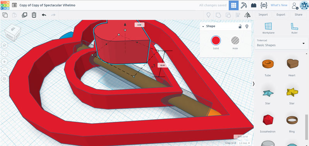Open the Bricks mode icon
The width and height of the screenshot is (309, 146).
(x=254, y=5)
